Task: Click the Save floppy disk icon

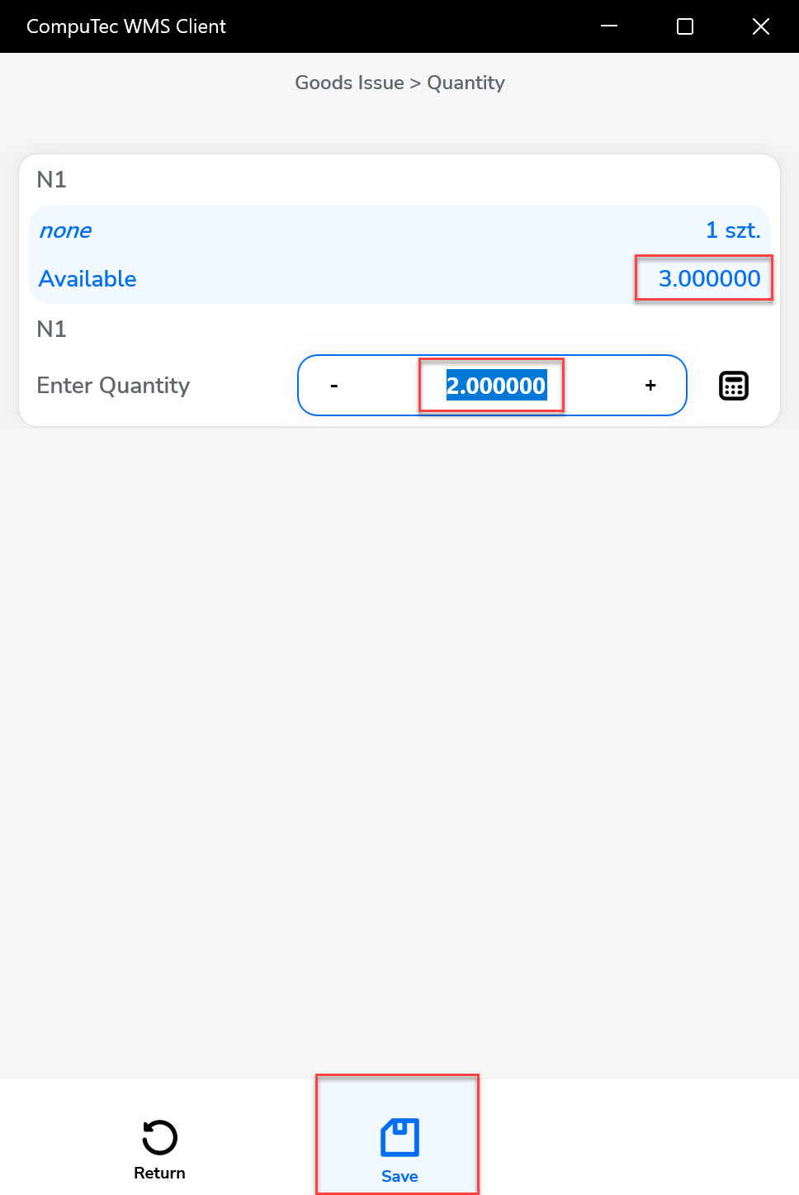Action: click(399, 1137)
